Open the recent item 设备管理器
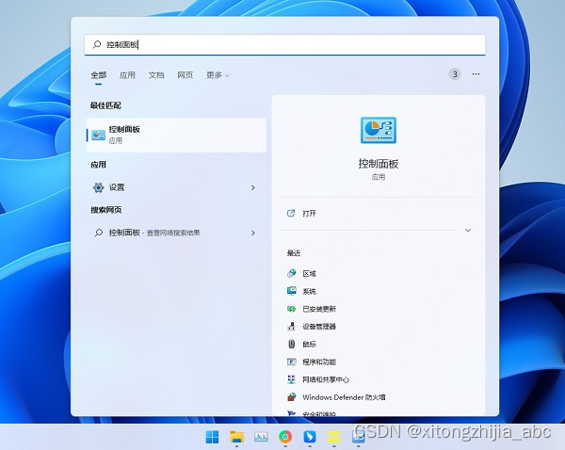The width and height of the screenshot is (565, 450). coord(319,327)
